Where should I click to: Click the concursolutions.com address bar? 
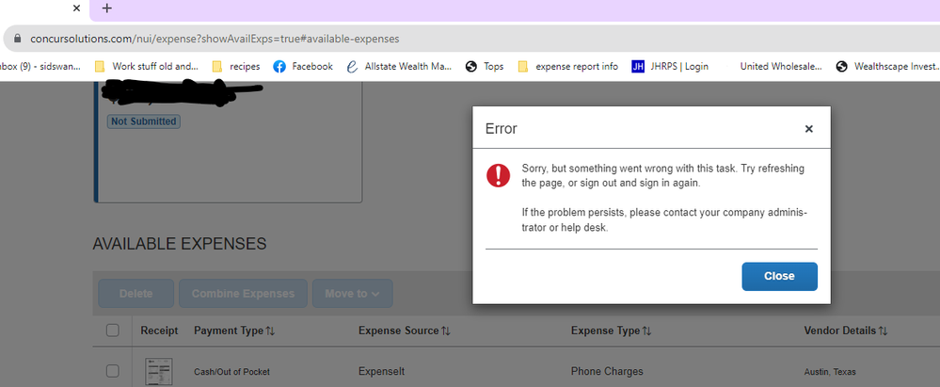[x=215, y=39]
